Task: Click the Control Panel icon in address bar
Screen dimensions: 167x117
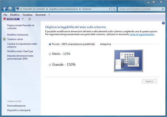Action: pos(18,9)
